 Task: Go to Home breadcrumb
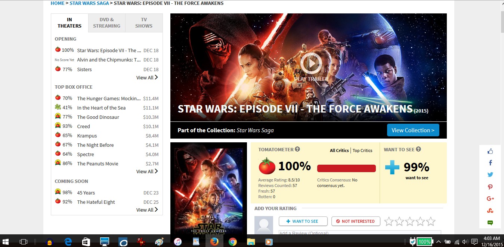(58, 3)
